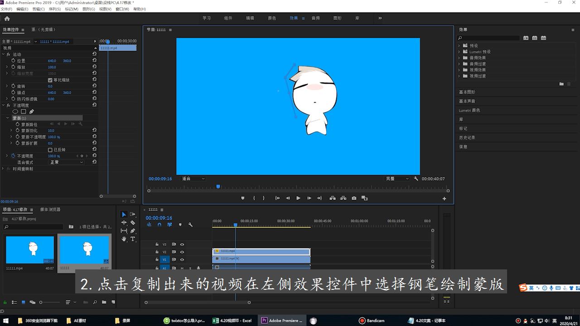580x326 pixels.
Task: Click the timeline playhead marker
Action: (235, 225)
